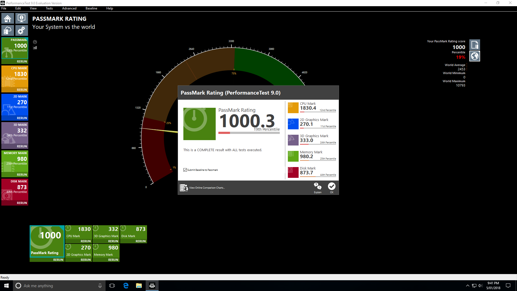Click the Disk Mark 873 sidebar tile
The height and width of the screenshot is (291, 517).
[x=15, y=189]
